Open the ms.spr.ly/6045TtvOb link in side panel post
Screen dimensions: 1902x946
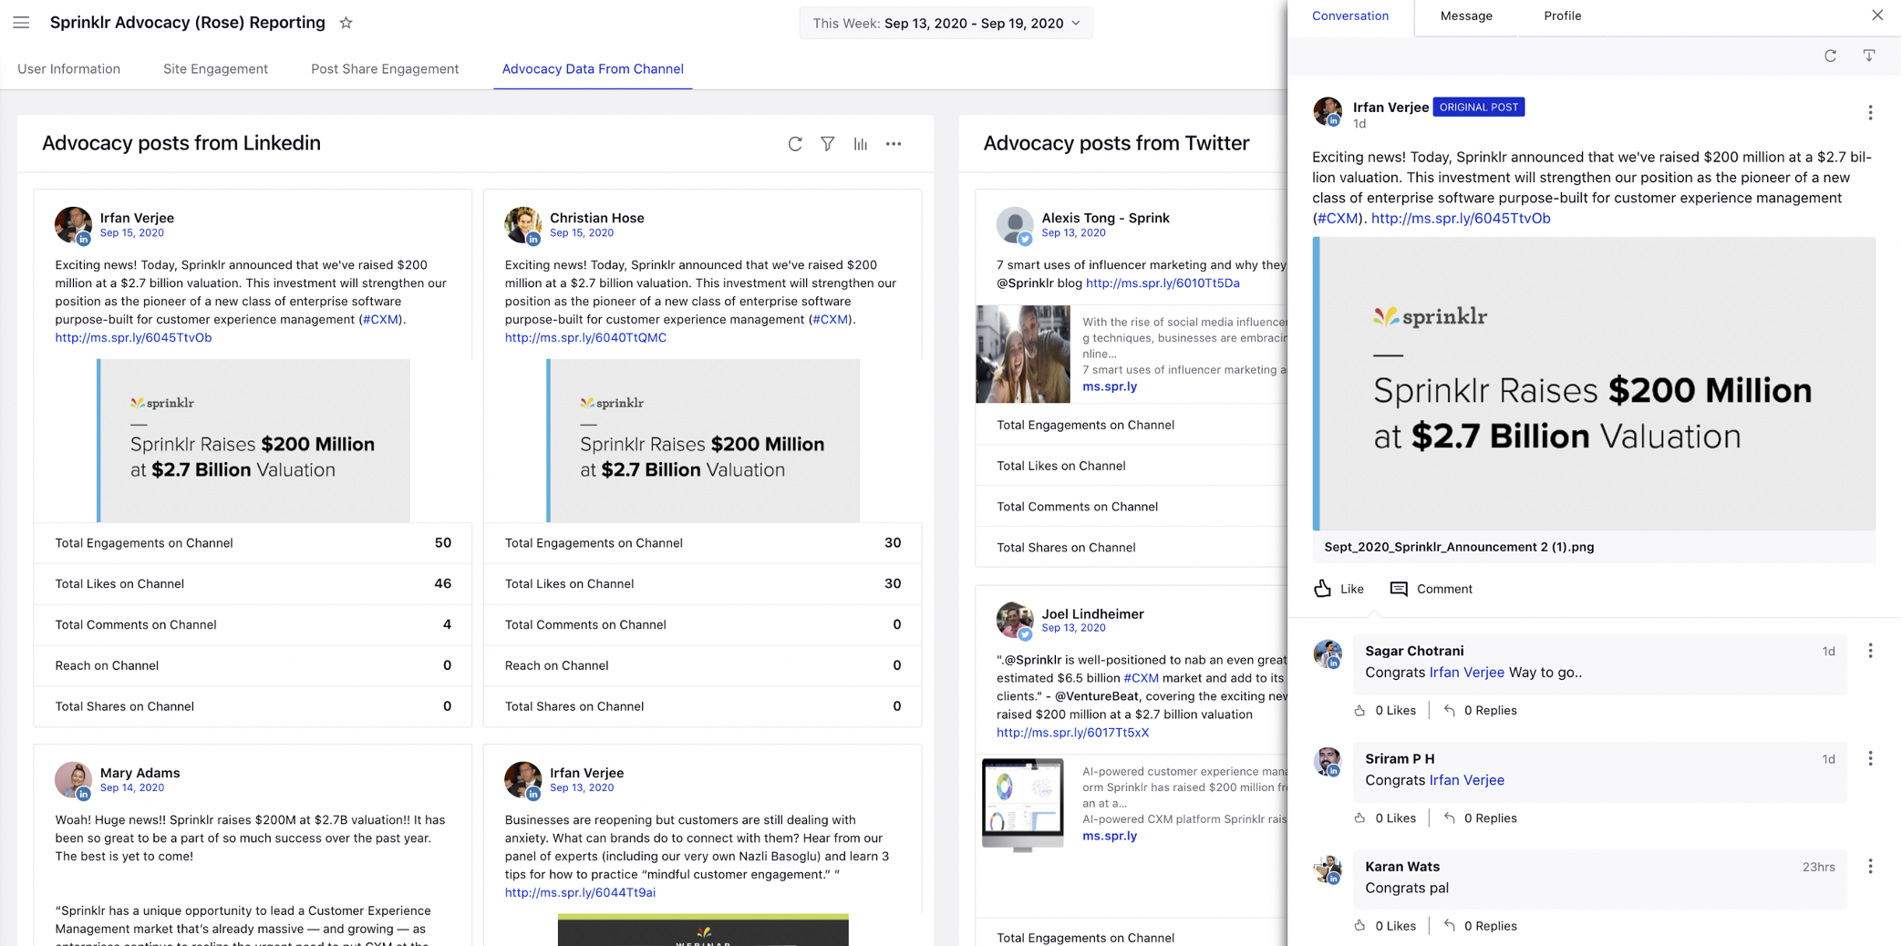(x=1461, y=218)
